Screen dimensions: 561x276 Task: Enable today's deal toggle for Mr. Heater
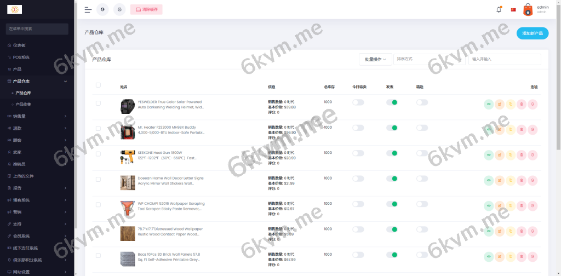358,128
